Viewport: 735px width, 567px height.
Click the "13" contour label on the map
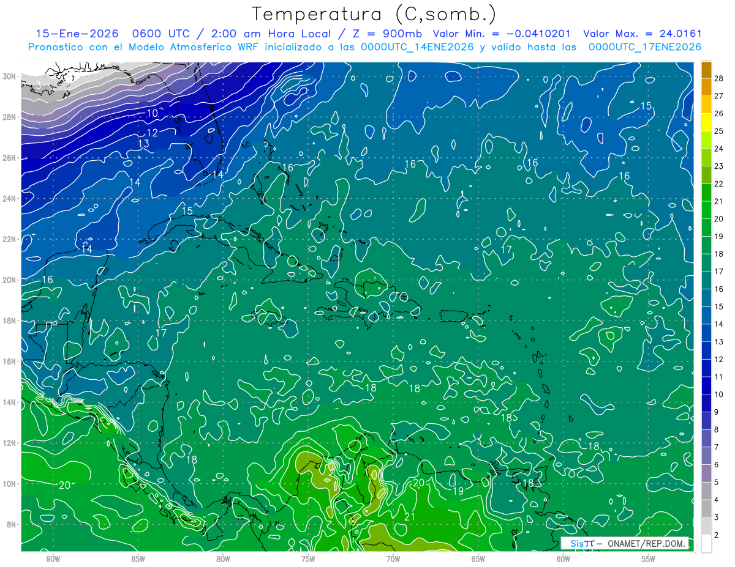144,144
